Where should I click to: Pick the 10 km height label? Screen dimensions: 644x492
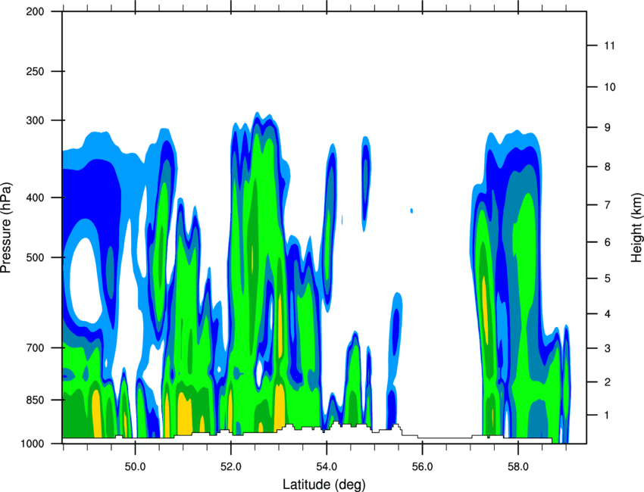click(610, 87)
